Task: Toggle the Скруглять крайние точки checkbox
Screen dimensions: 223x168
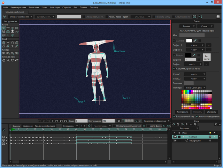Action: (175, 69)
